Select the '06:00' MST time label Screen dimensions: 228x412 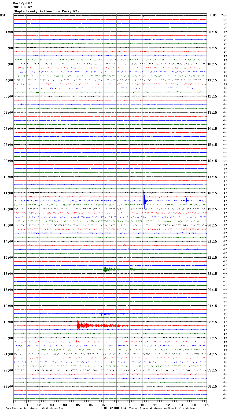click(x=8, y=113)
